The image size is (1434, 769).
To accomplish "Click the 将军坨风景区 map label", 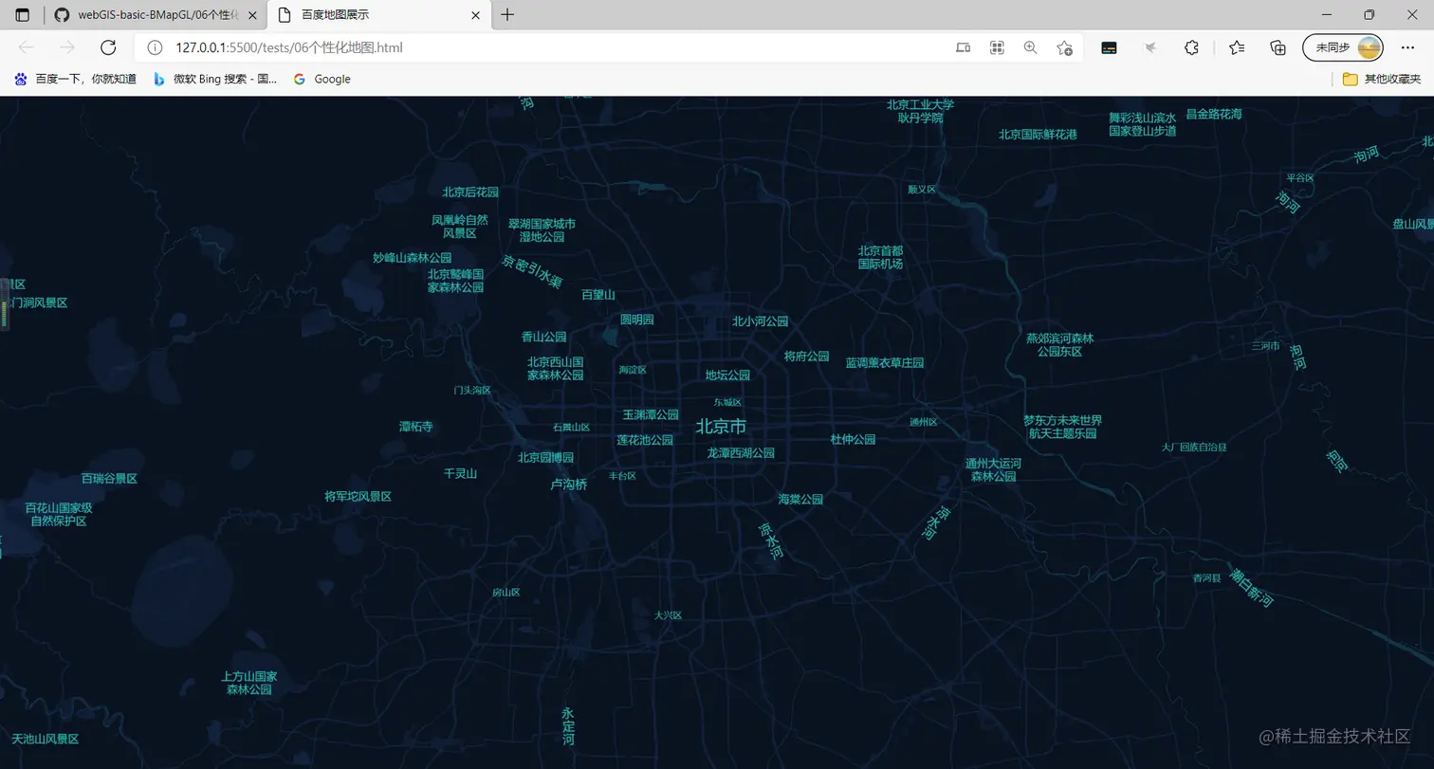I will (x=358, y=496).
